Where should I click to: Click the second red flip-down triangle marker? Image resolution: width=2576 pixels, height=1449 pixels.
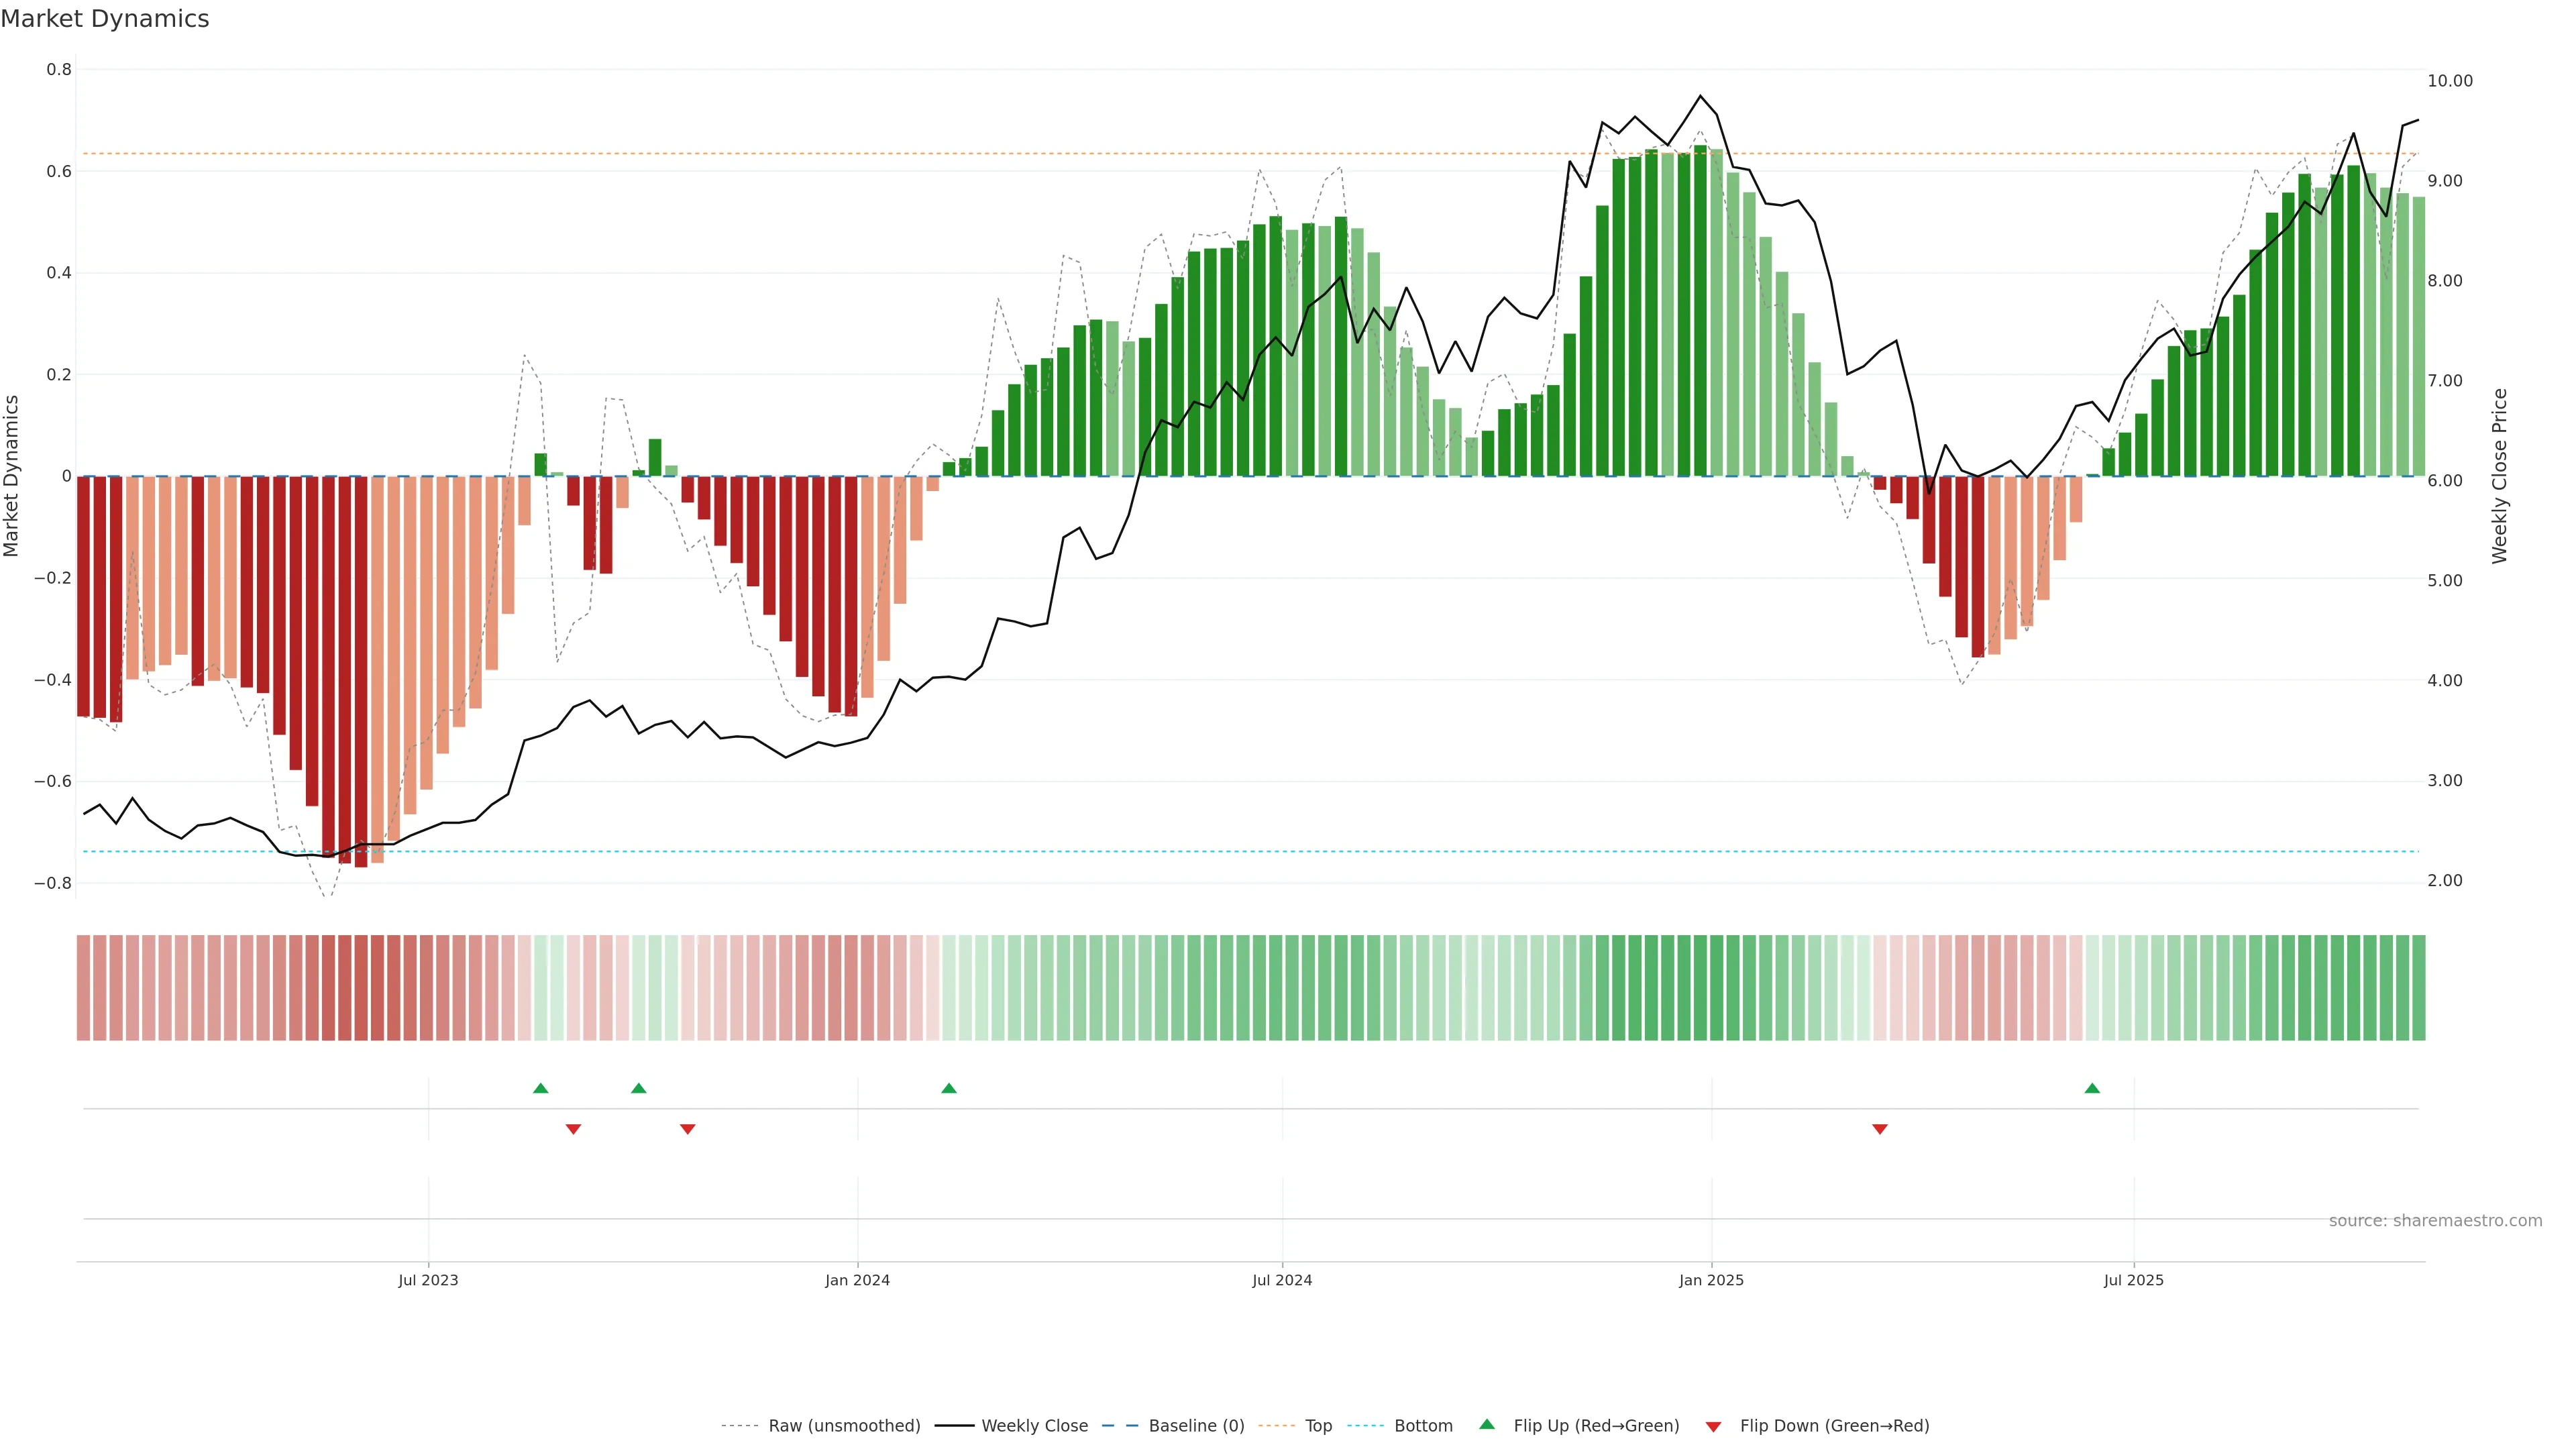pyautogui.click(x=688, y=1129)
